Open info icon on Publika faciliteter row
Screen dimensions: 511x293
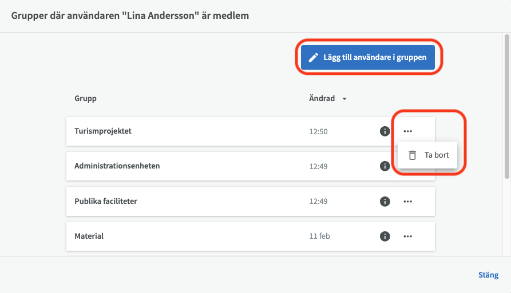coord(385,201)
